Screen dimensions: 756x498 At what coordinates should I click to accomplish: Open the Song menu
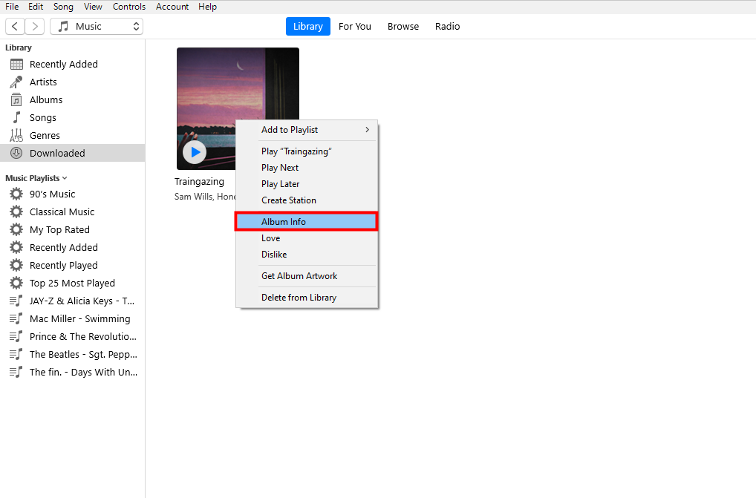point(63,7)
